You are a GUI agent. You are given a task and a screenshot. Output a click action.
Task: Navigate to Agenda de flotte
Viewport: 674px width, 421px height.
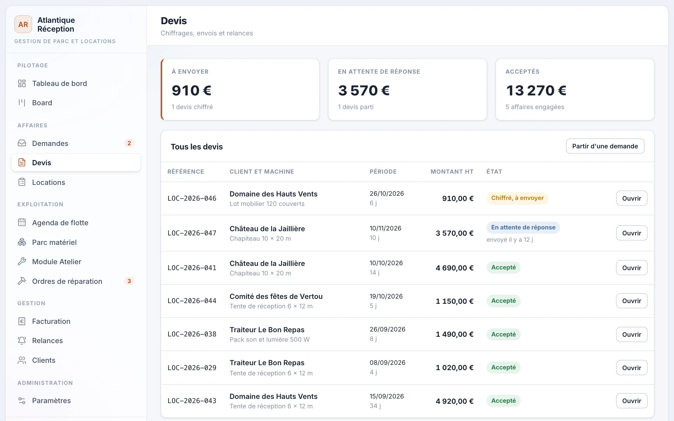coord(76,222)
